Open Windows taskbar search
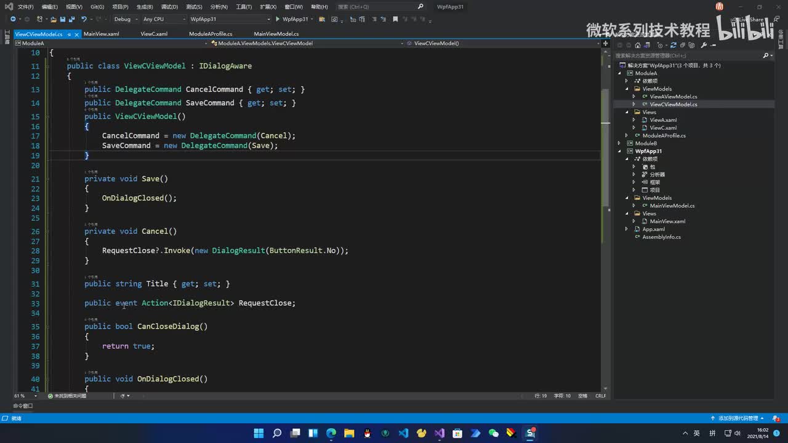Viewport: 788px width, 443px height. 277,433
